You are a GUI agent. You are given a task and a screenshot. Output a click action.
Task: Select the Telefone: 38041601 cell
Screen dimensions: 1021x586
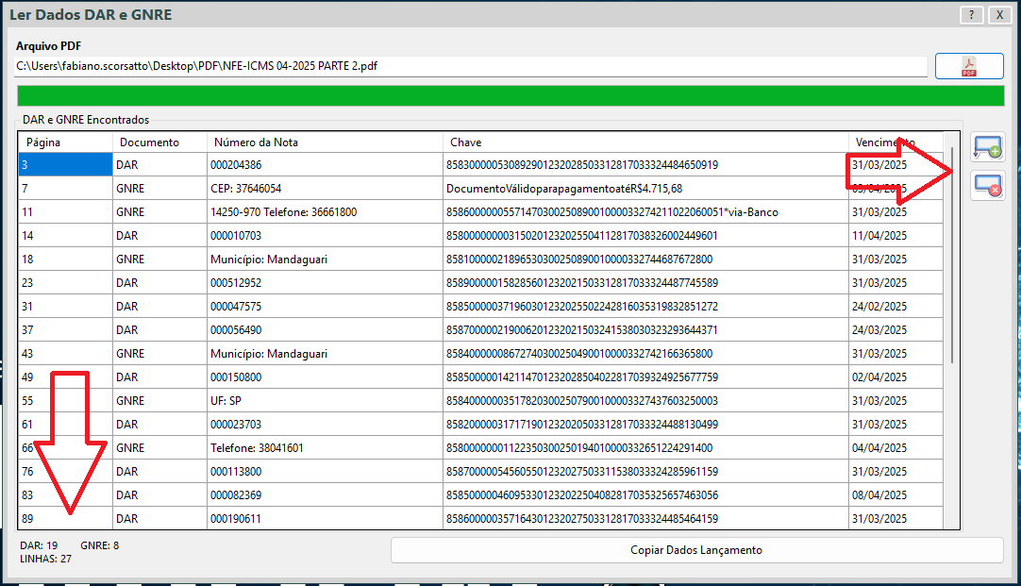[x=325, y=448]
